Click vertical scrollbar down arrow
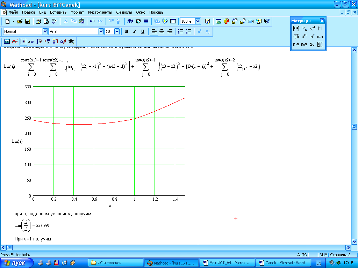Viewport: 358px width, 268px height. (355, 241)
